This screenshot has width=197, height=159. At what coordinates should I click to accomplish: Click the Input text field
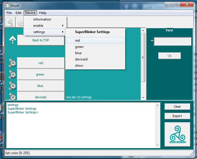coord(173,41)
